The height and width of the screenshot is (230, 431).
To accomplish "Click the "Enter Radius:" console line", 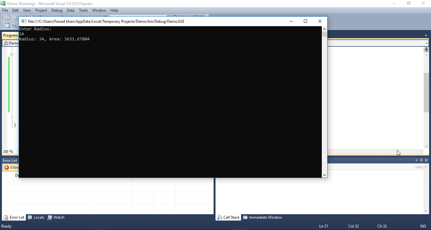I will click(x=35, y=29).
